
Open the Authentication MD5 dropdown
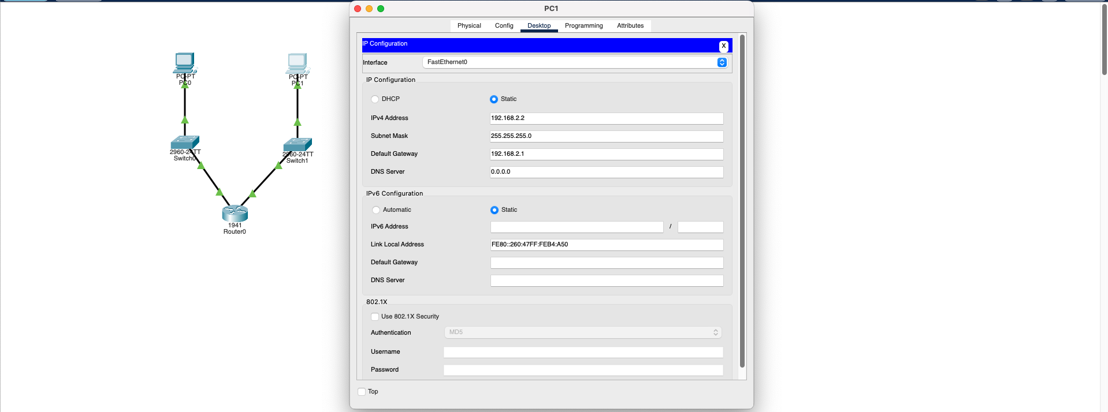(x=583, y=332)
